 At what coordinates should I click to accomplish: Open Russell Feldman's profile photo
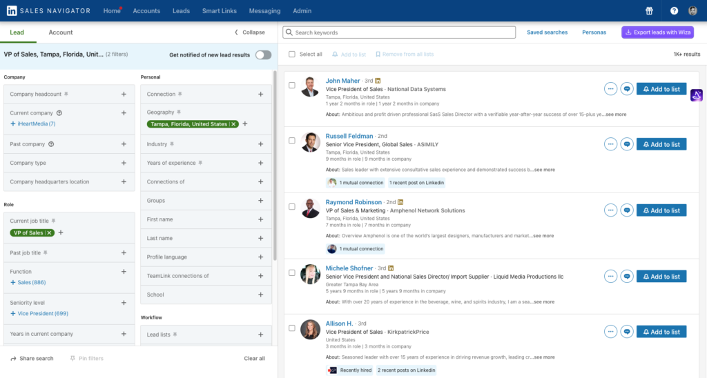(310, 142)
